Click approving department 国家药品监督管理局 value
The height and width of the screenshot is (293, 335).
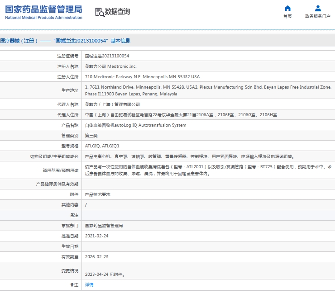point(104,226)
